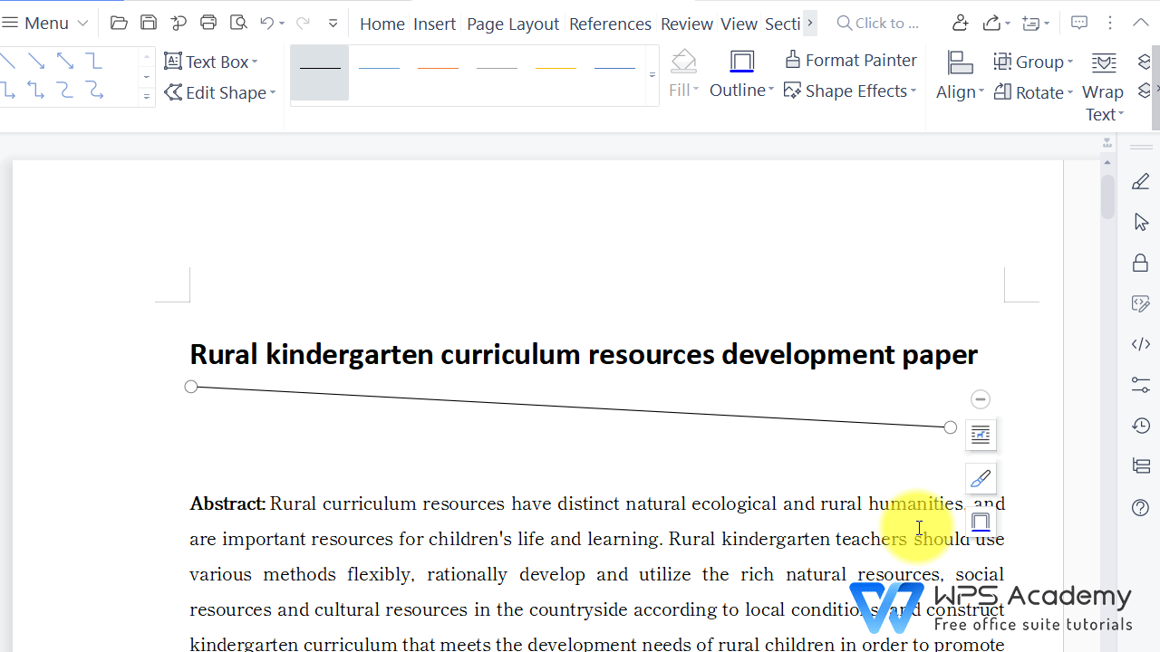Select the pointer tool in the right sidebar

click(1140, 221)
